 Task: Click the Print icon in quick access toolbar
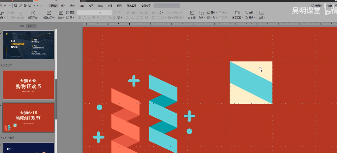(25, 6)
